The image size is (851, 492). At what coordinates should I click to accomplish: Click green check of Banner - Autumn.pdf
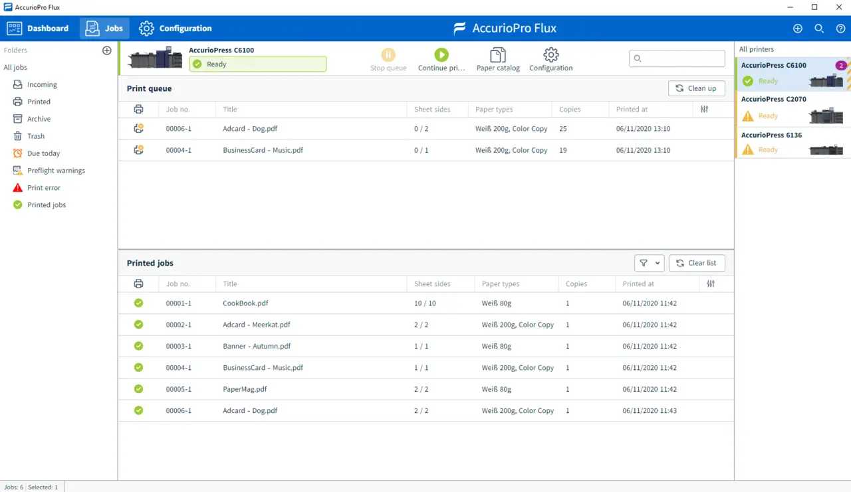(138, 346)
